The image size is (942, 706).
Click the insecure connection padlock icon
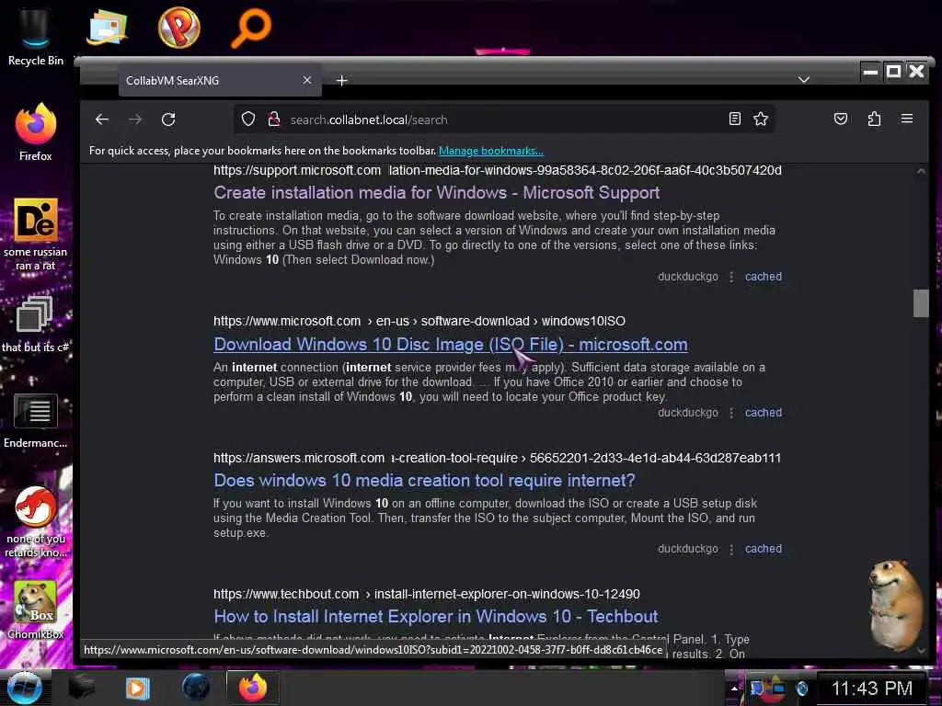coord(274,119)
